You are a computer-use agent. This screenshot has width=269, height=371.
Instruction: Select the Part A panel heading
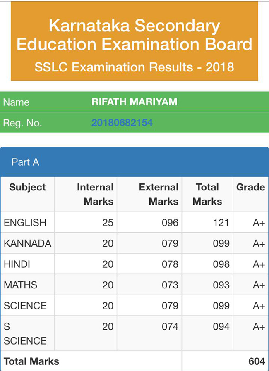pyautogui.click(x=25, y=162)
